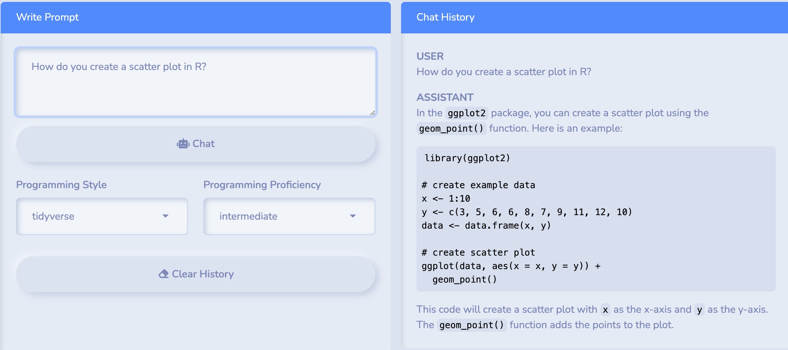
Task: Focus the prompt text area
Action: (196, 82)
